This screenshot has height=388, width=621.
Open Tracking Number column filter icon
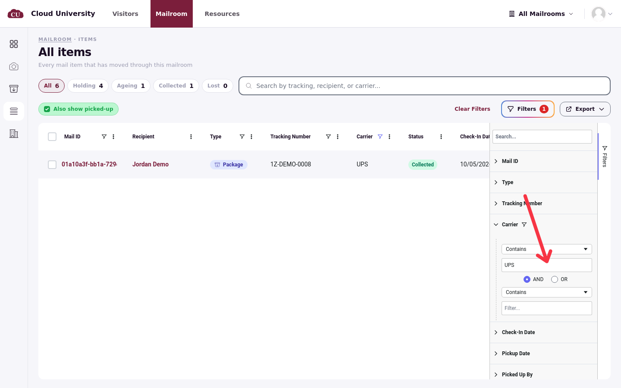[328, 137]
